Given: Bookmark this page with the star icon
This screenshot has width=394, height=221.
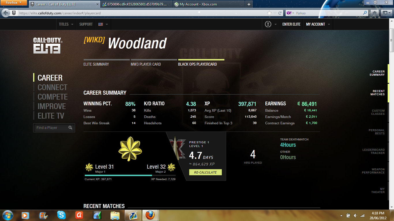Looking at the screenshot, I should 269,13.
